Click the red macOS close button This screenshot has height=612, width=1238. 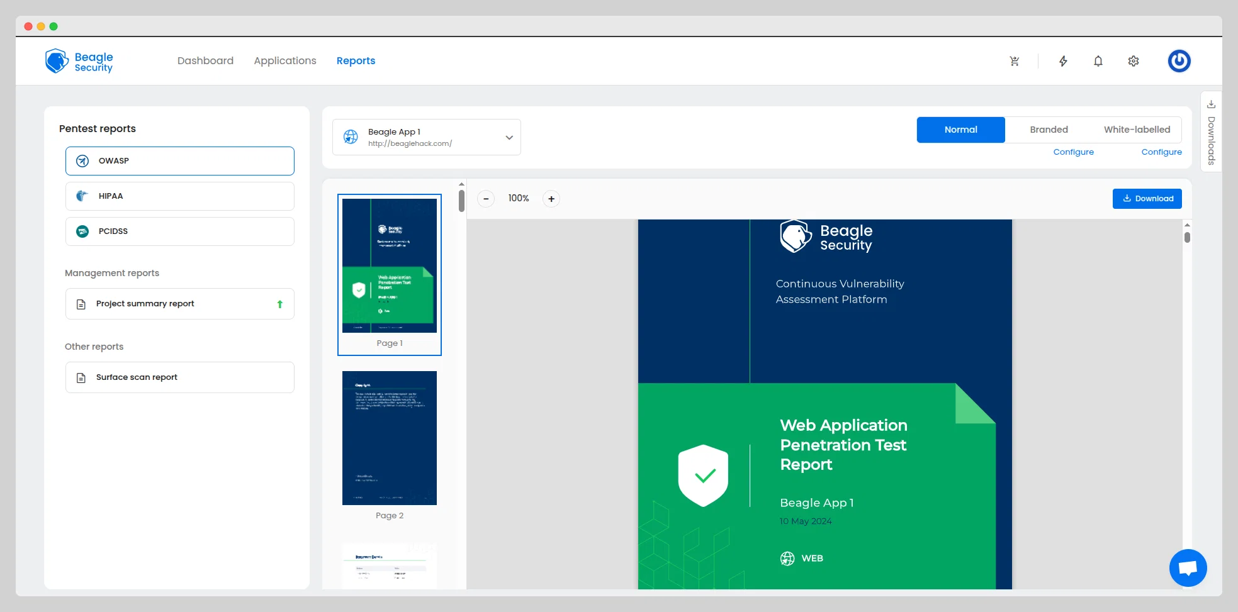(28, 26)
